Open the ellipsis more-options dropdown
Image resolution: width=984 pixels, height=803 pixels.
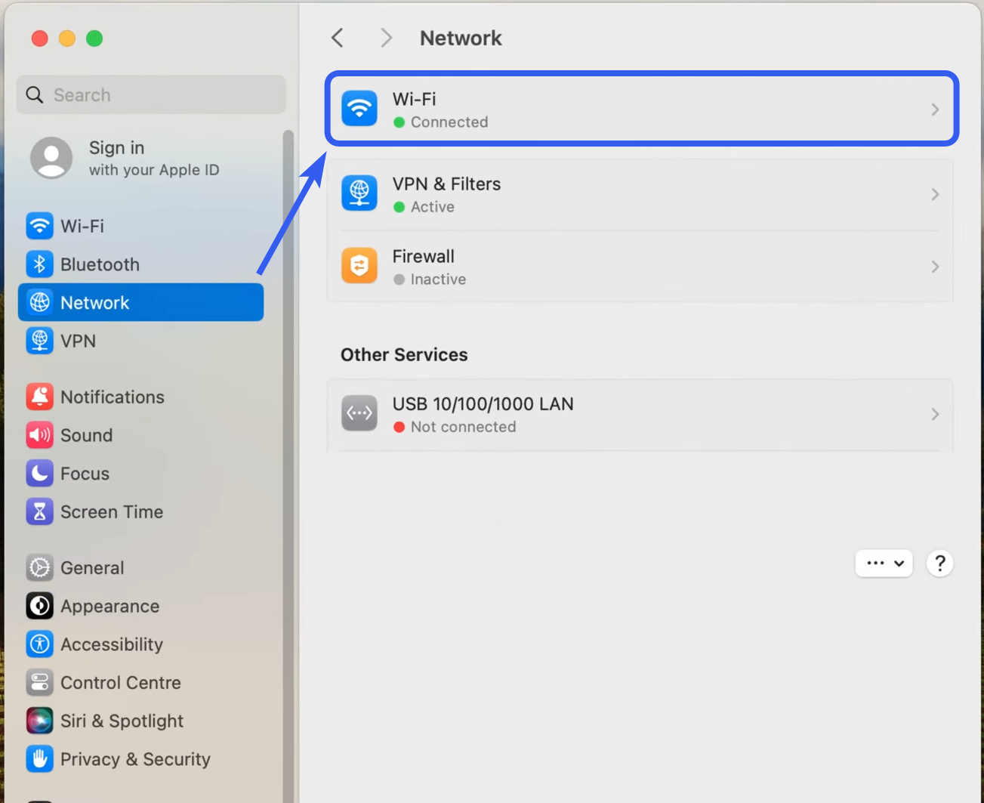884,563
